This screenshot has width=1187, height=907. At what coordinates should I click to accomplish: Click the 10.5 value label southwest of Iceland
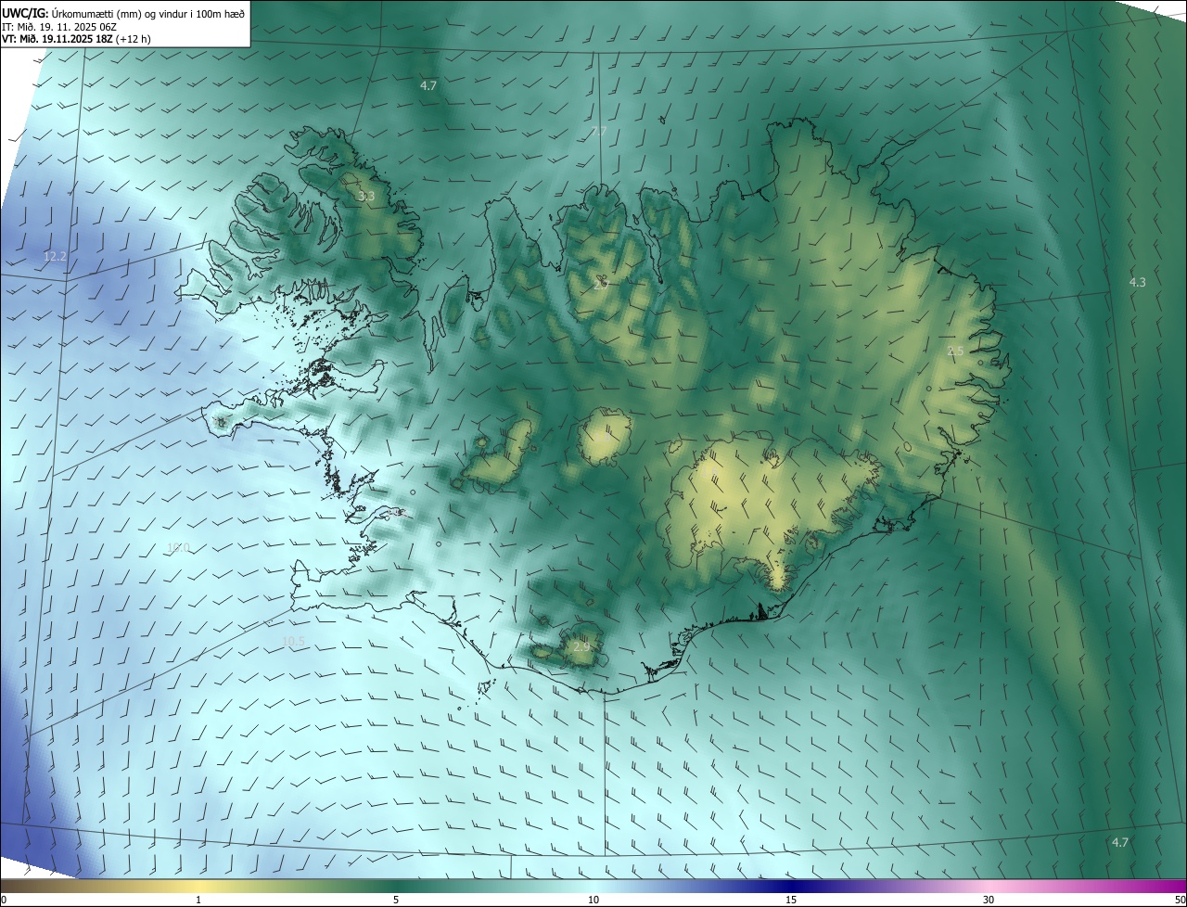(x=293, y=642)
